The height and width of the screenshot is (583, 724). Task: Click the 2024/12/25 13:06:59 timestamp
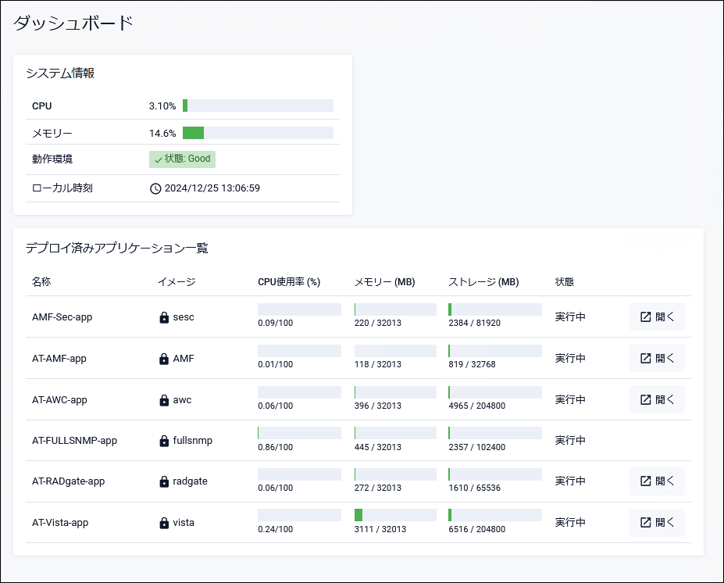[212, 188]
